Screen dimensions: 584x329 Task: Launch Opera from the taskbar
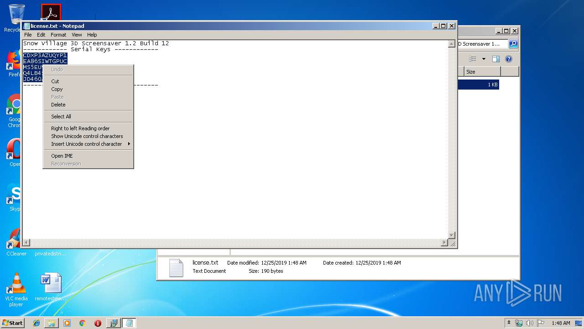pos(98,323)
